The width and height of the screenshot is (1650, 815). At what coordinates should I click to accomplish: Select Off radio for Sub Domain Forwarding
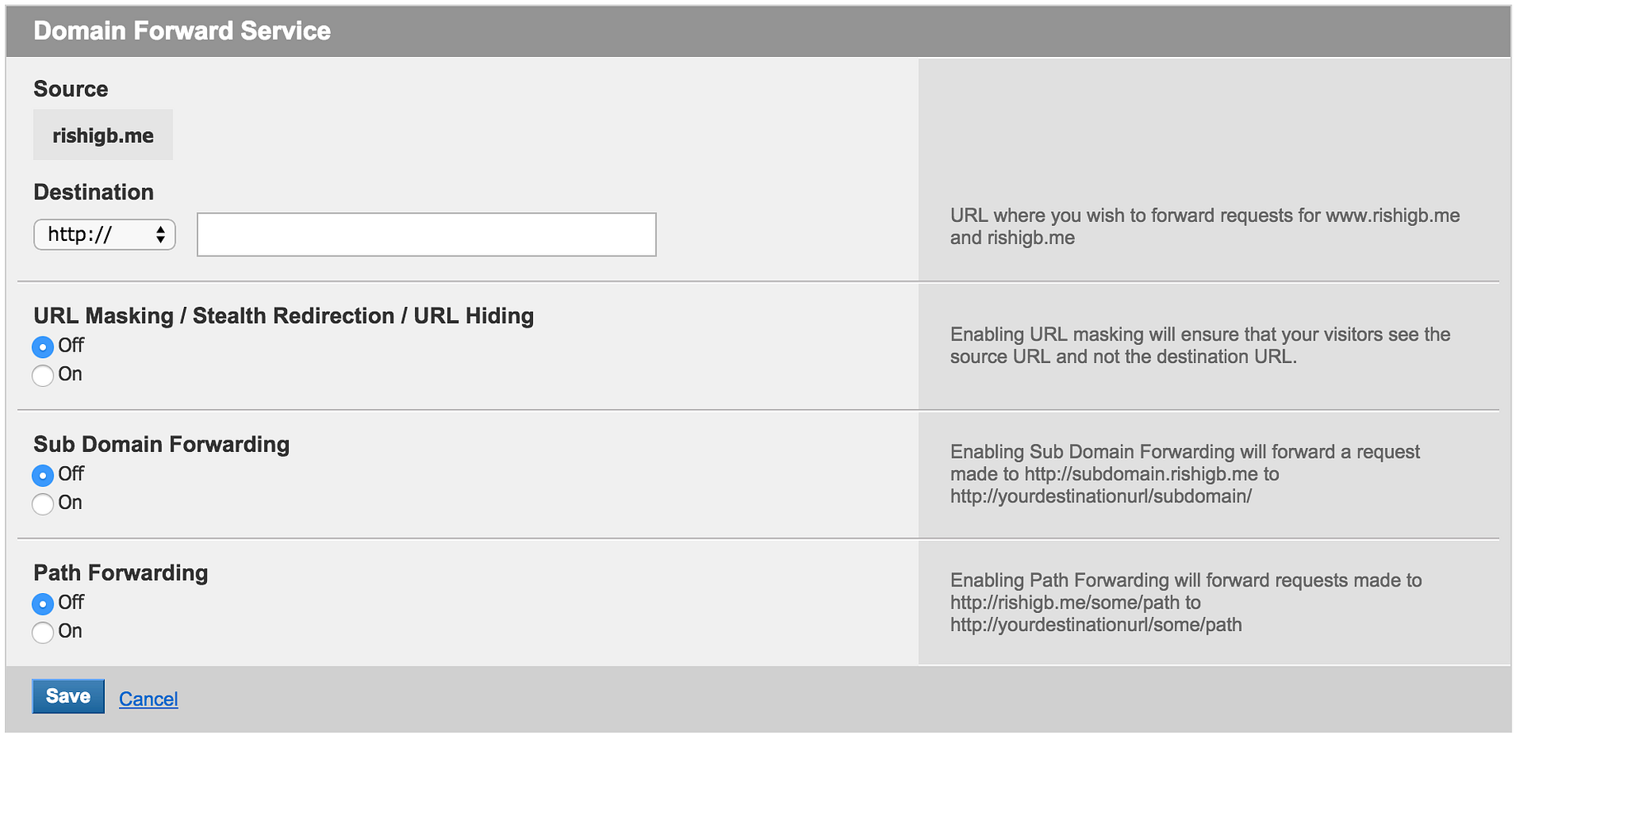(43, 476)
